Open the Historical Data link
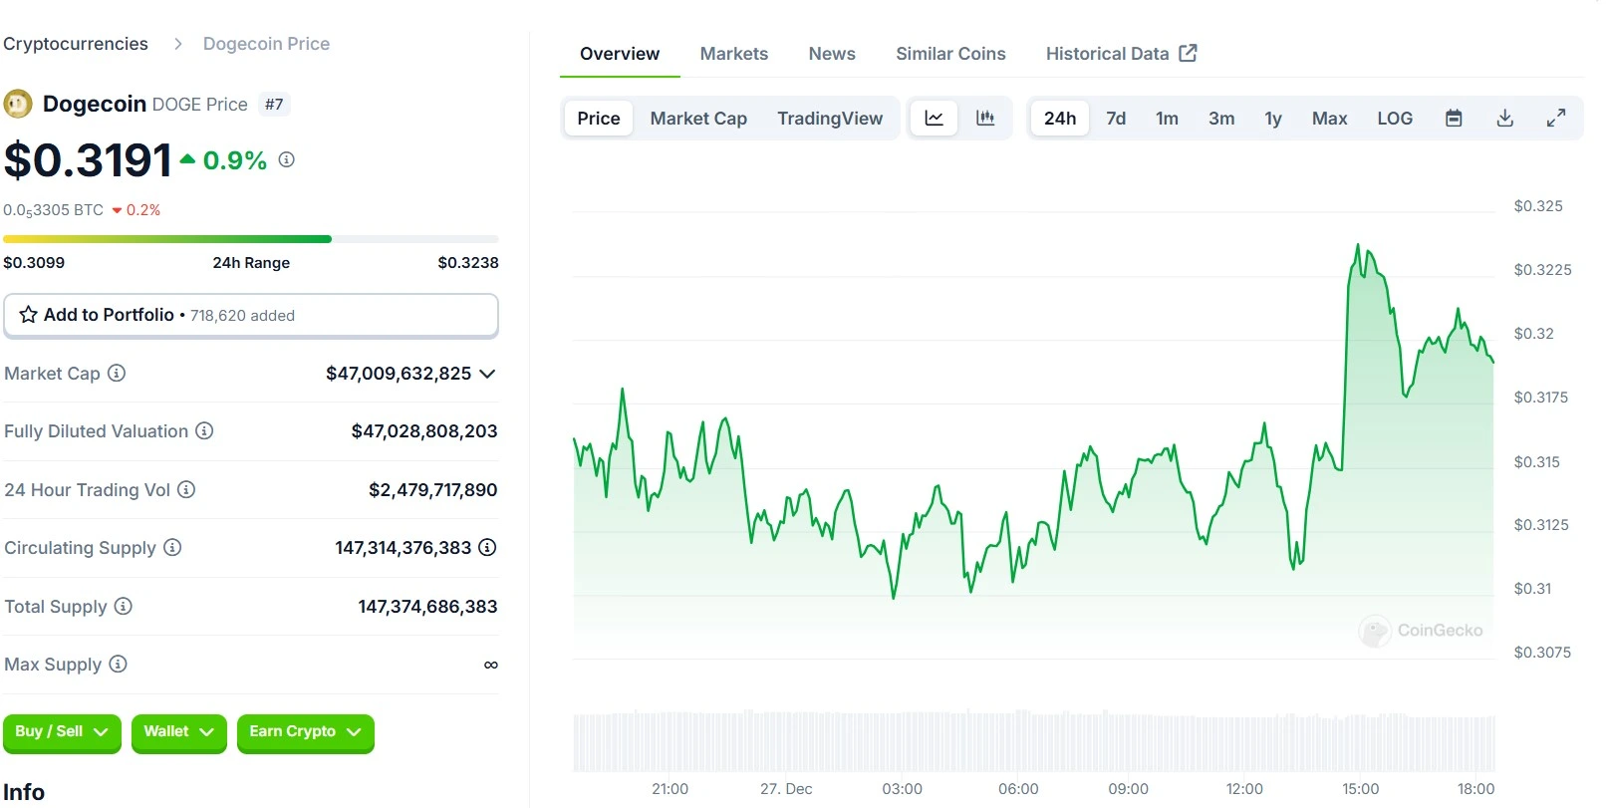 (x=1120, y=54)
